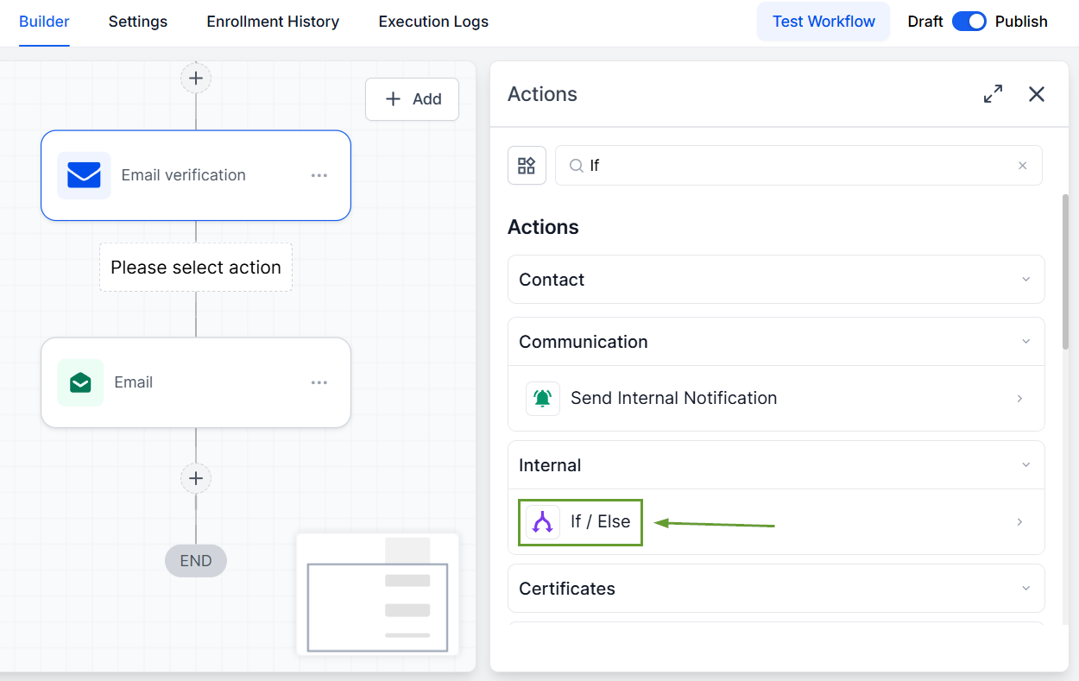Open the Execution Logs tab
This screenshot has height=681, width=1079.
(x=433, y=22)
